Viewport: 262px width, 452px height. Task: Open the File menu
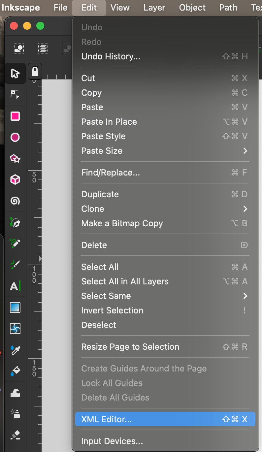tap(60, 8)
